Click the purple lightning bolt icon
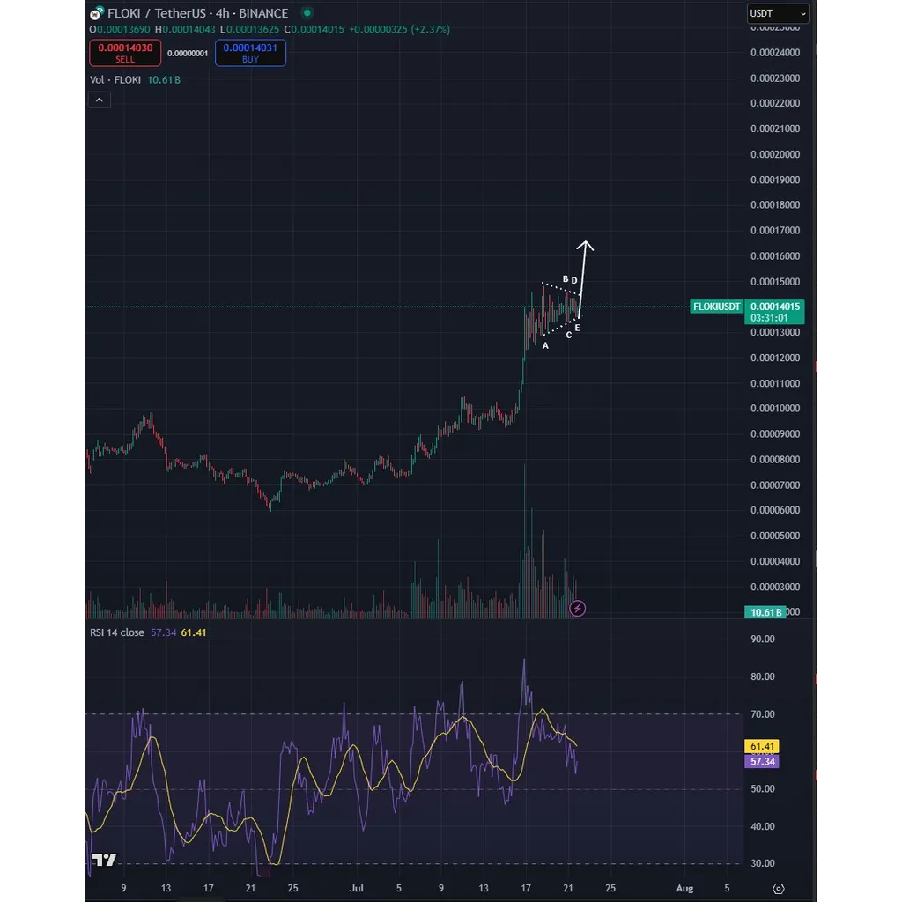Screen dimensions: 902x902 (x=577, y=608)
